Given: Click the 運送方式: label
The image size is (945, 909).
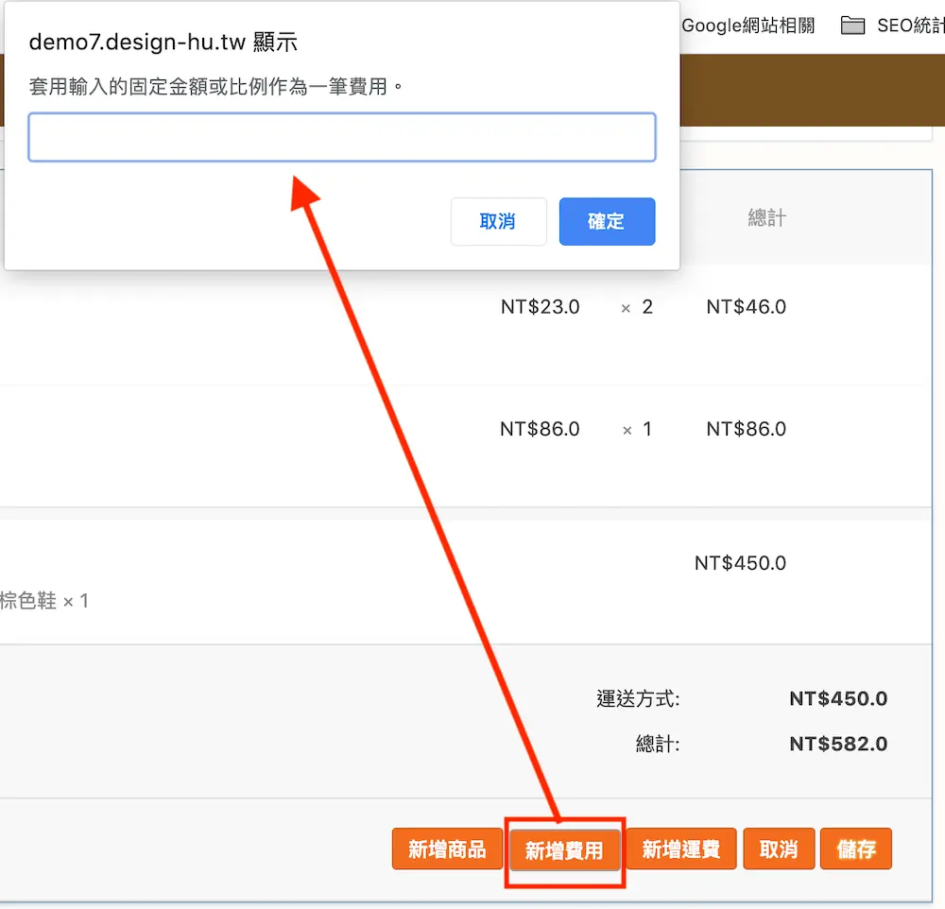Looking at the screenshot, I should (638, 698).
